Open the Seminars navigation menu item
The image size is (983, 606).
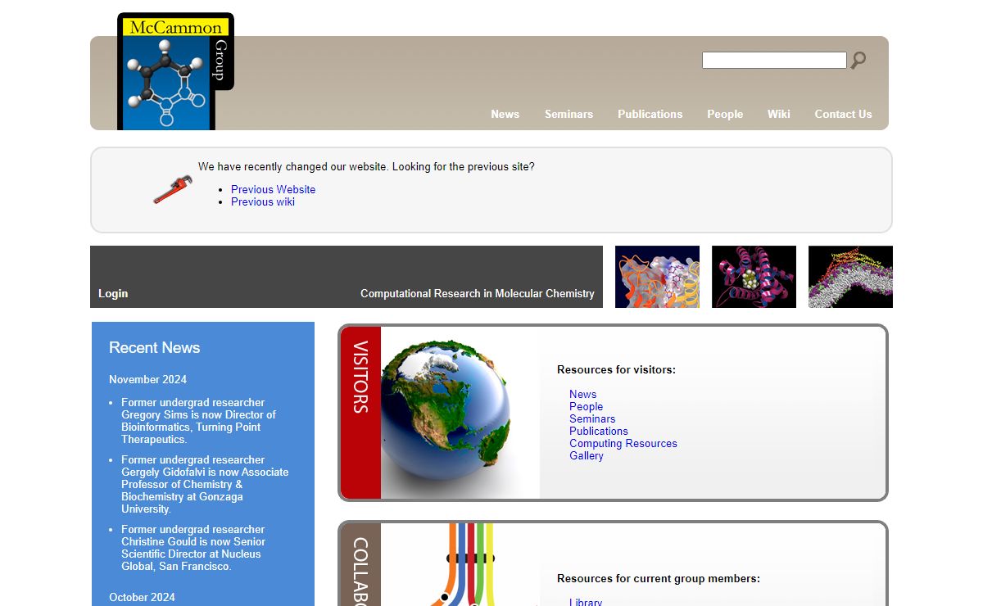point(569,114)
